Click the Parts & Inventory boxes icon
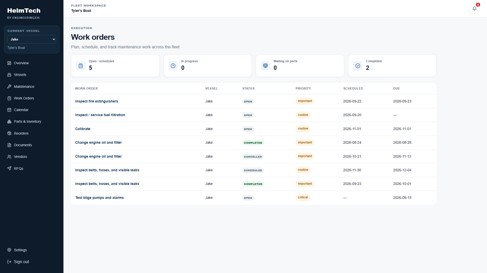Screen dimensions: 487x273 (x=9, y=121)
